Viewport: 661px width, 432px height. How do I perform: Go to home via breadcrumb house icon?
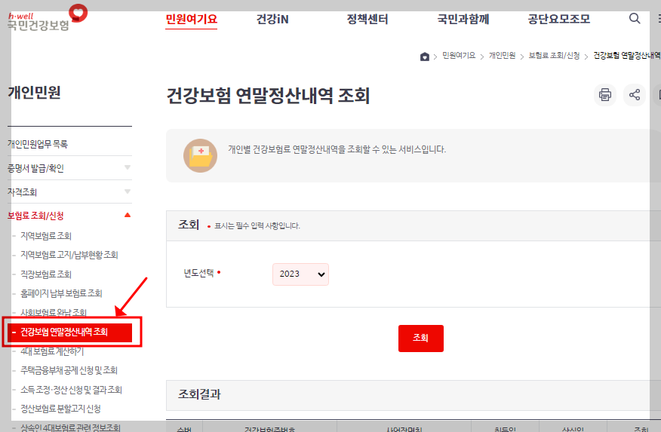coord(425,57)
